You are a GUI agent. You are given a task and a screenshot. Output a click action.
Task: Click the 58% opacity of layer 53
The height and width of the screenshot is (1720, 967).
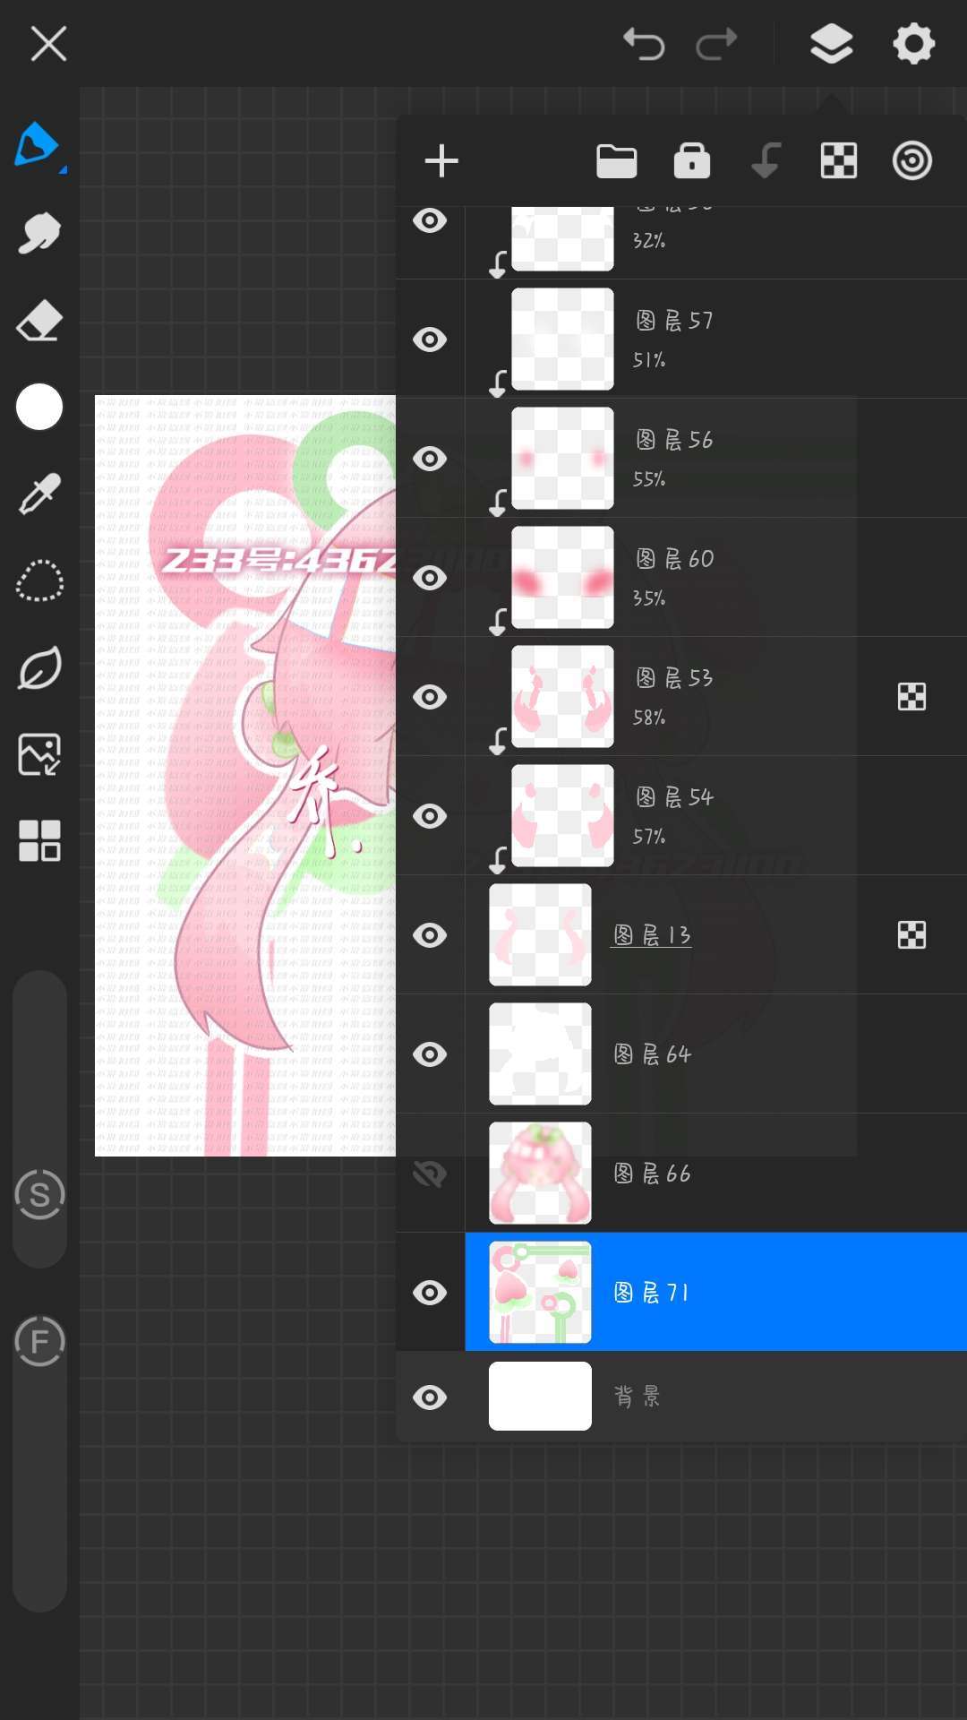pos(649,718)
